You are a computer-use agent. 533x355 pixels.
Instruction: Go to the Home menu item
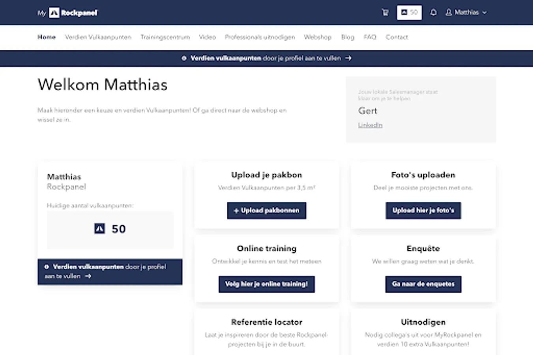click(x=47, y=37)
